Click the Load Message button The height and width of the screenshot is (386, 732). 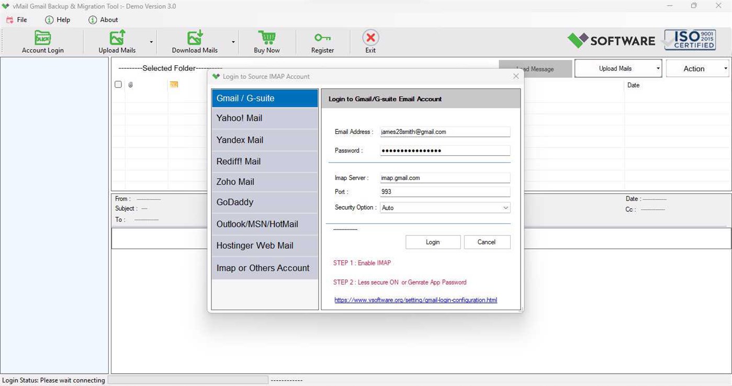535,69
